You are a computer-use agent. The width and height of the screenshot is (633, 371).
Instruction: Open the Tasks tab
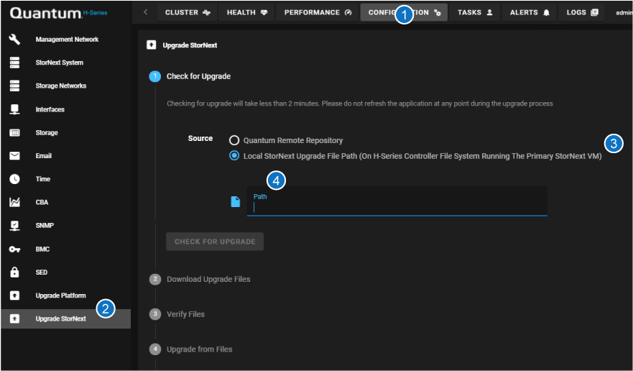[x=475, y=12]
